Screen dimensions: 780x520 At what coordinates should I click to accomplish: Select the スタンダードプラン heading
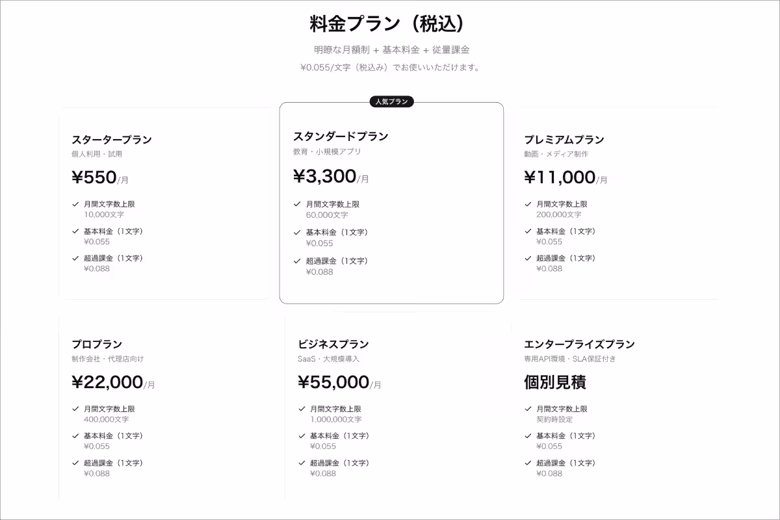click(x=341, y=136)
